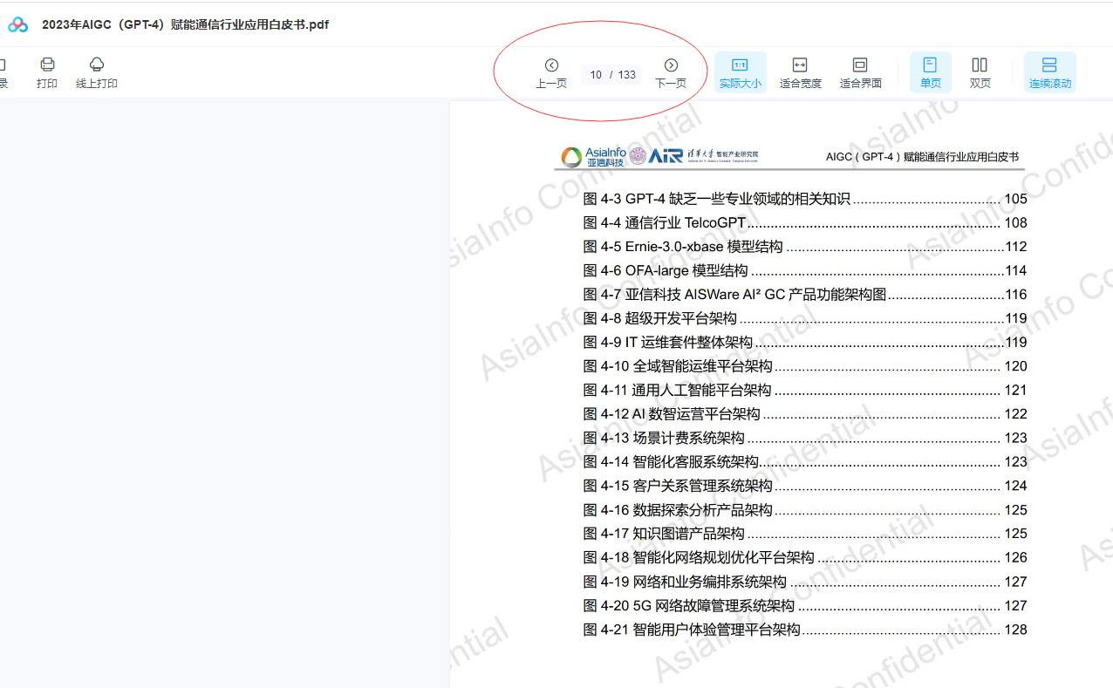The height and width of the screenshot is (688, 1113).
Task: Toggle 连续滚动 continuous scrolling
Action: [1049, 72]
